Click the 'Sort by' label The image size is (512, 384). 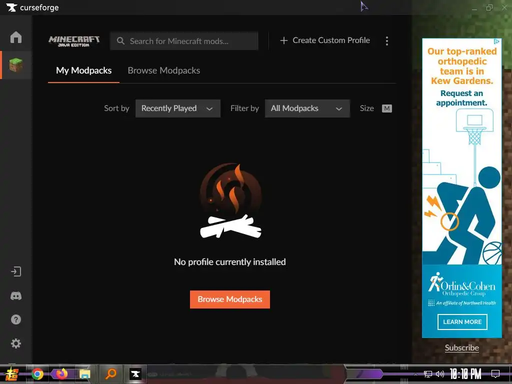(x=116, y=108)
